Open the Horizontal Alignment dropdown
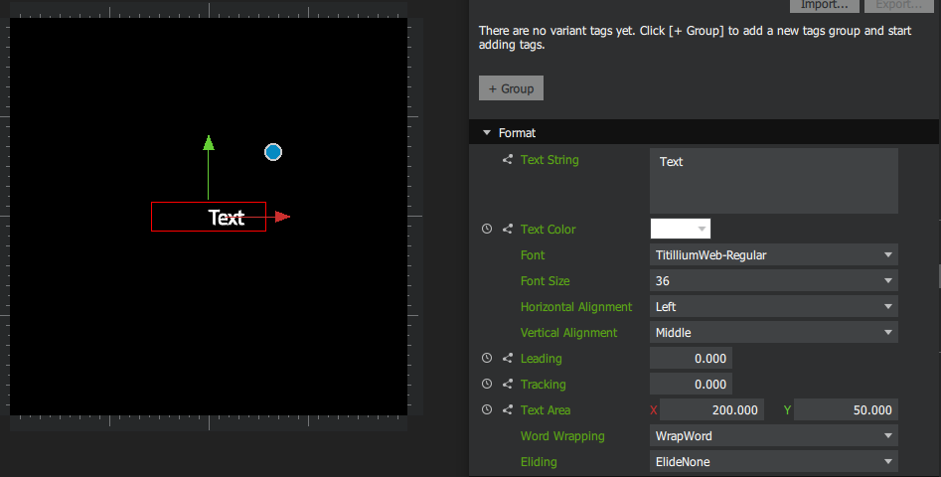This screenshot has width=941, height=477. coord(773,307)
